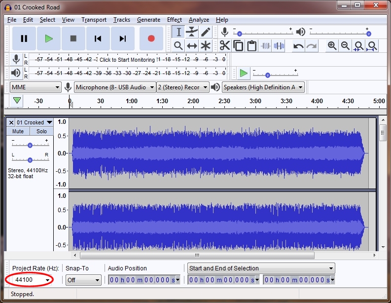Close the 01 Crooked track
This screenshot has height=303, width=391.
(11, 122)
